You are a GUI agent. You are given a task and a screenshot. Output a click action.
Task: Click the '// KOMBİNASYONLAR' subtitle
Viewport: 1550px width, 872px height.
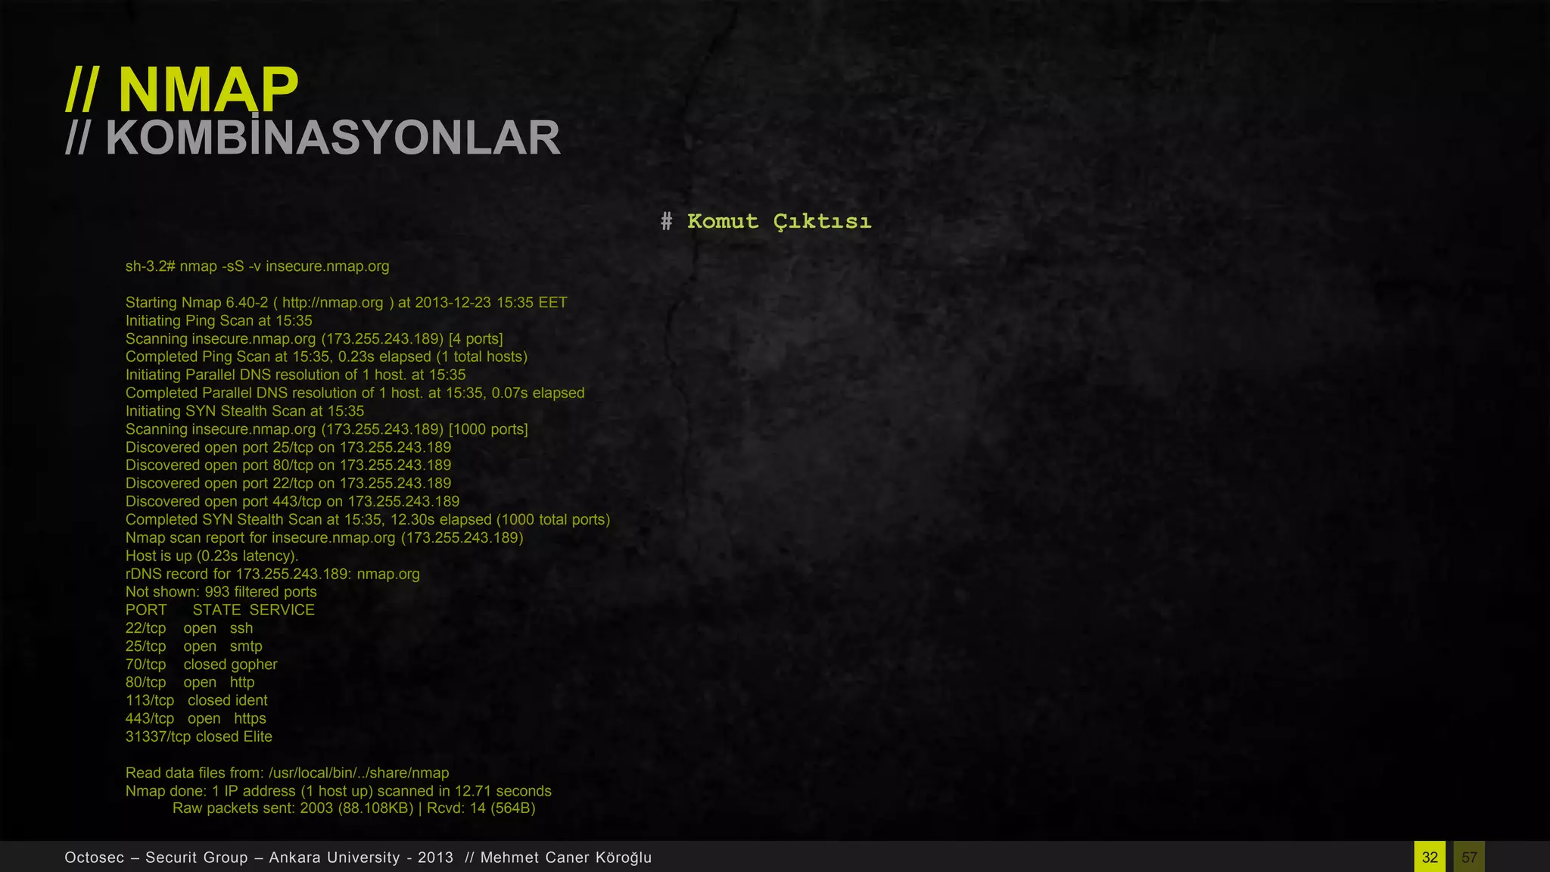click(313, 138)
